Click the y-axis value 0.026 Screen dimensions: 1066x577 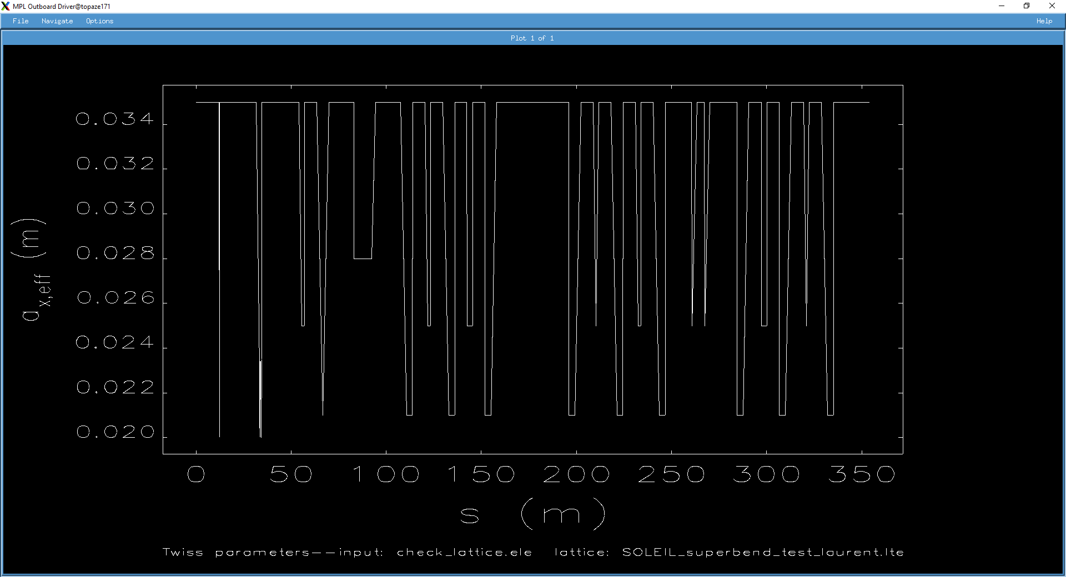tap(115, 298)
